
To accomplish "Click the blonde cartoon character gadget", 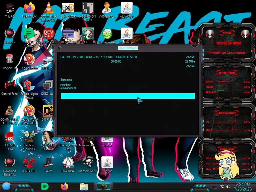I will [x=227, y=165].
